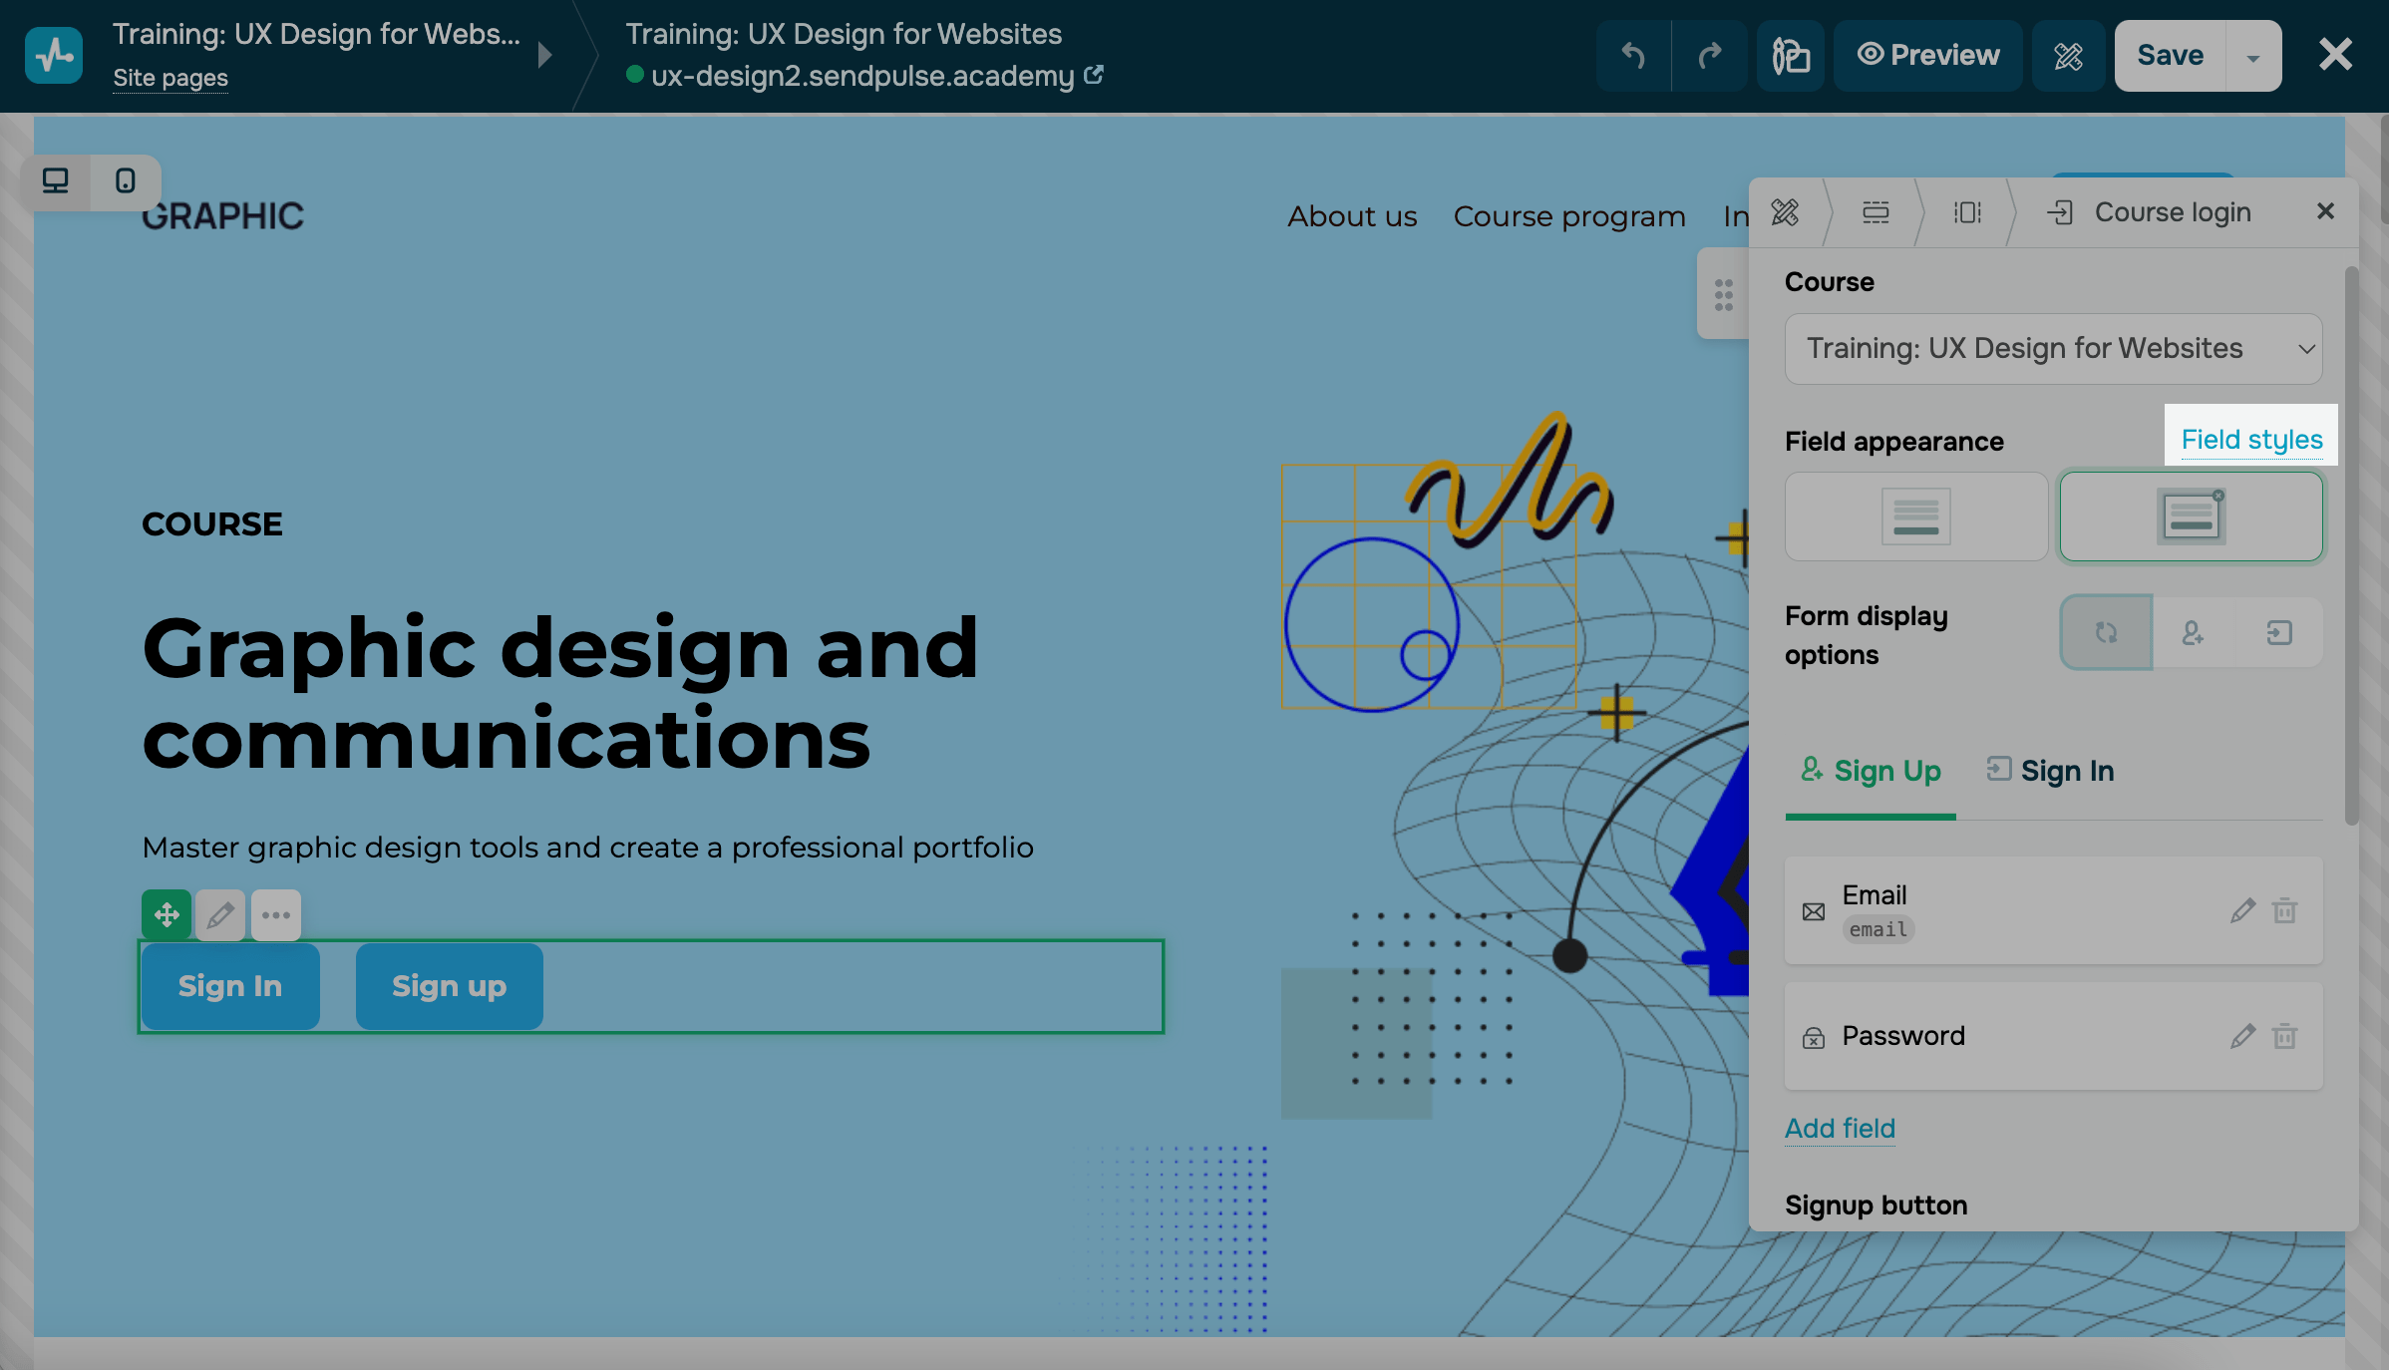The image size is (2389, 1370).
Task: Click the Add field link
Action: (x=1840, y=1128)
